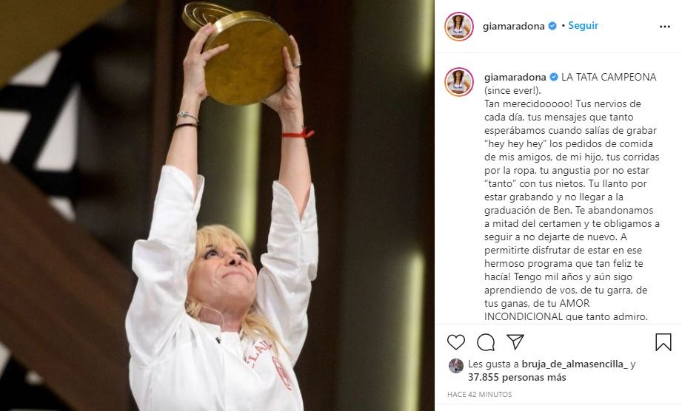Open comments with the speech bubble icon

(x=486, y=342)
